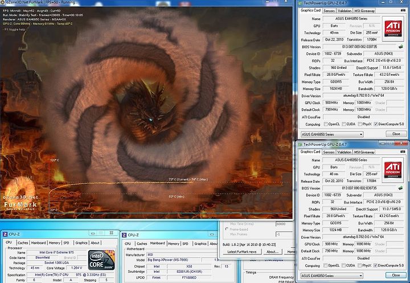Select the Frame-based radio button in FurMark settings

click(x=227, y=229)
